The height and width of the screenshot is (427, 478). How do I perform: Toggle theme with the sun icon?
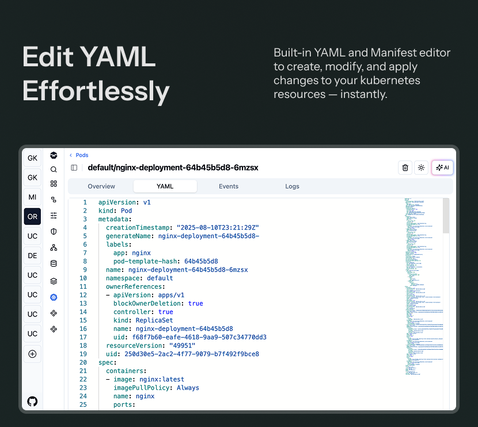422,168
